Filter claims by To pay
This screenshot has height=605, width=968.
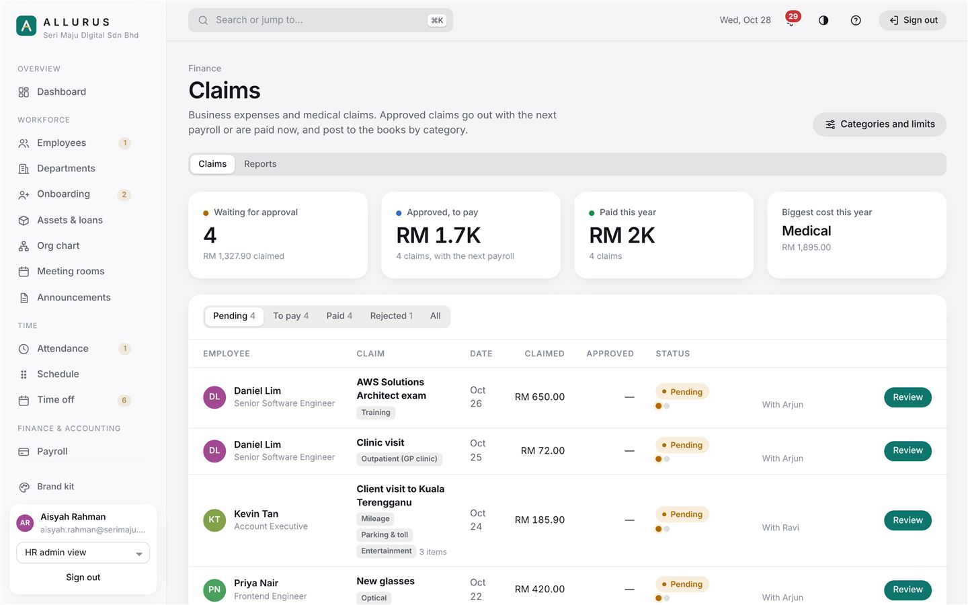pos(290,316)
